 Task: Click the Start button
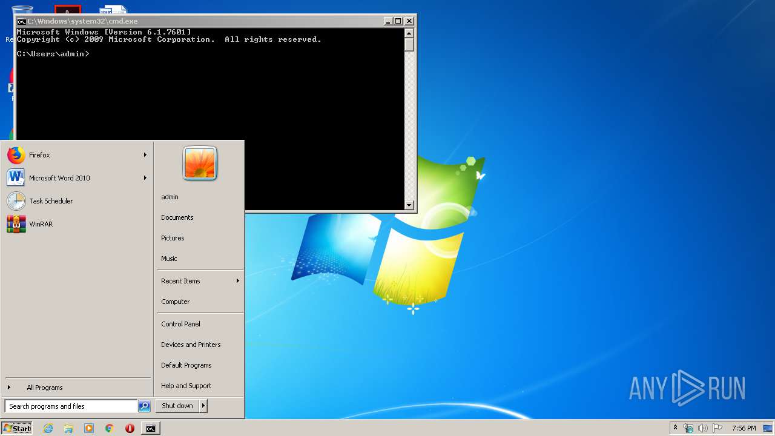pos(17,428)
